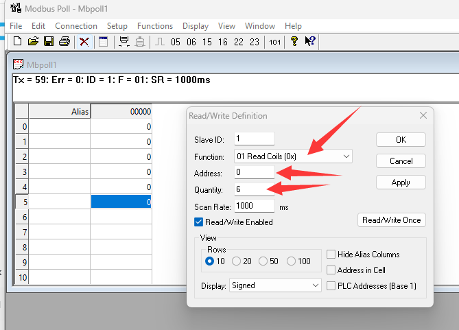Viewport: 459px width, 330px height.
Task: Save with the floppy disk icon
Action: (48, 41)
